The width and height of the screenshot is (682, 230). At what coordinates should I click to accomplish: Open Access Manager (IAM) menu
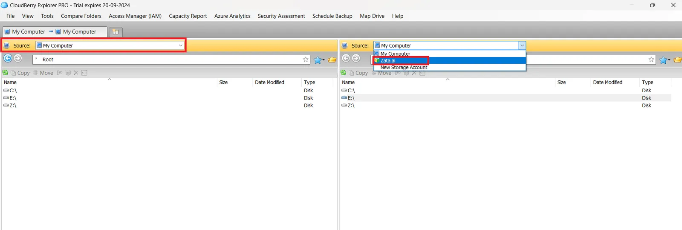[135, 16]
